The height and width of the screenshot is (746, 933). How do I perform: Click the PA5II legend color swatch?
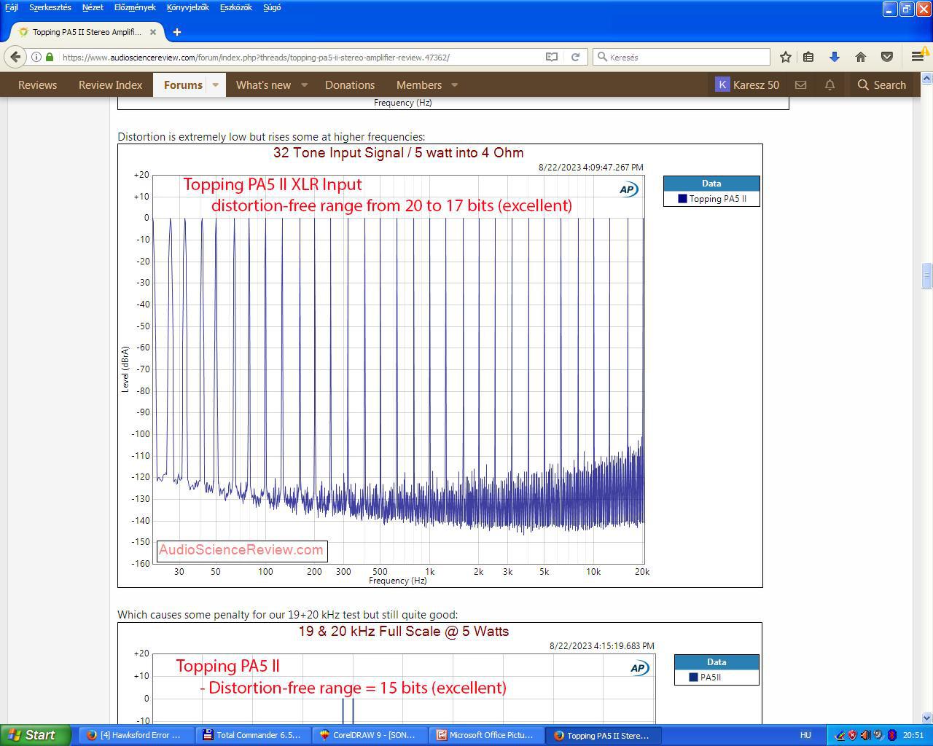[x=694, y=678]
